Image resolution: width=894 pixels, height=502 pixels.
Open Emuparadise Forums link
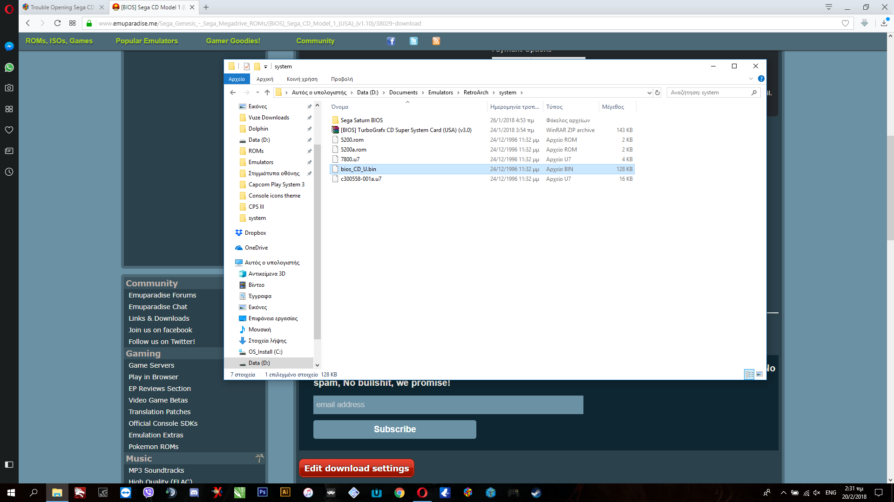click(x=162, y=295)
